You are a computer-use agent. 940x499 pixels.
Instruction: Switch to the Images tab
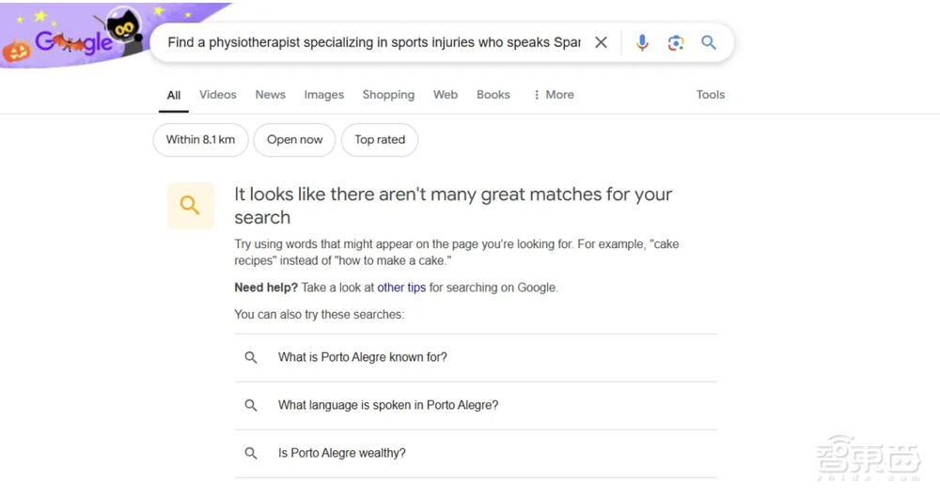(324, 95)
